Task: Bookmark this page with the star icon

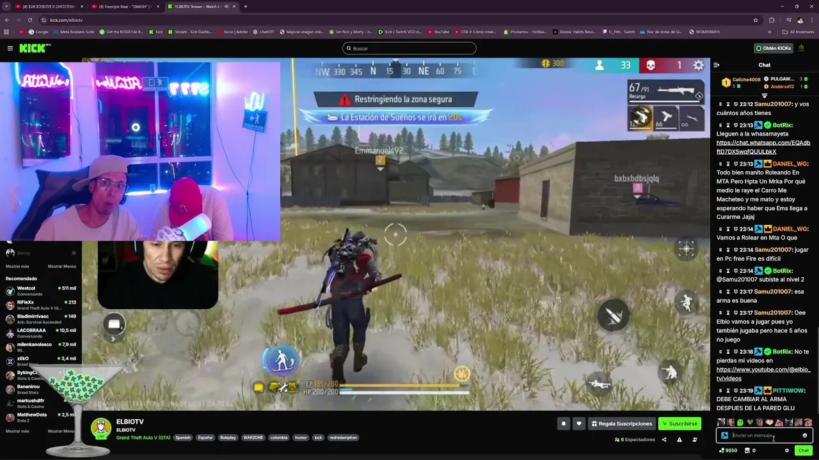Action: 756,20
